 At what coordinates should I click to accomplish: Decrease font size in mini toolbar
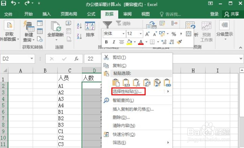point(155,34)
